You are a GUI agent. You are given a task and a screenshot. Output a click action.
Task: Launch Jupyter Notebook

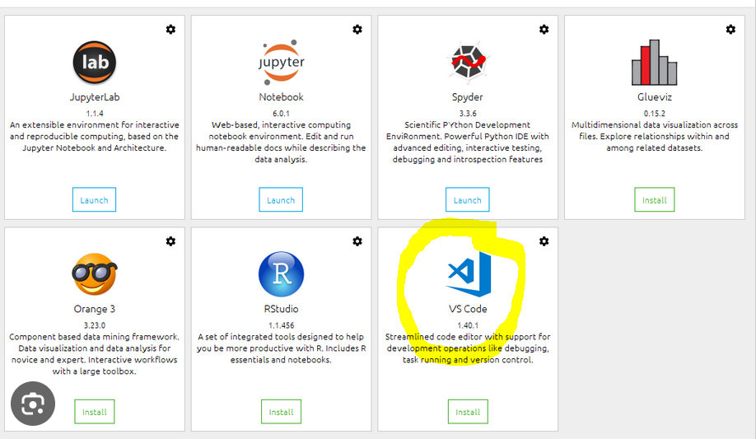click(281, 199)
